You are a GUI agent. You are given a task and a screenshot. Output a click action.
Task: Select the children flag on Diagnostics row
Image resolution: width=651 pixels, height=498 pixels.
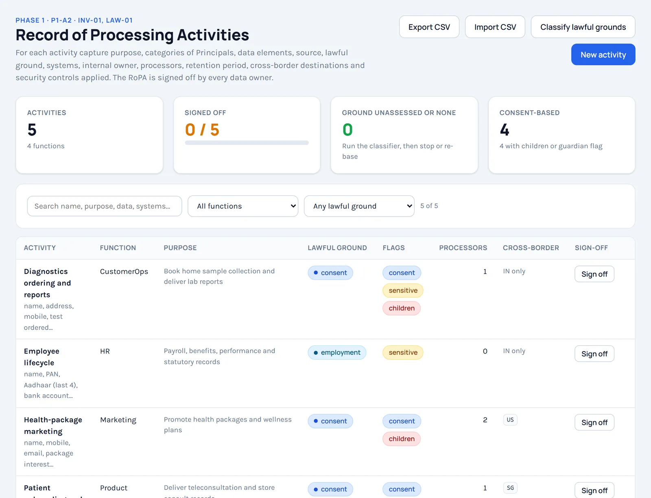pos(402,308)
